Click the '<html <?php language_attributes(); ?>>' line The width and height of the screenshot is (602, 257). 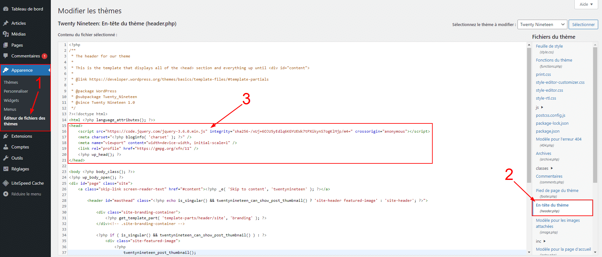tap(112, 120)
